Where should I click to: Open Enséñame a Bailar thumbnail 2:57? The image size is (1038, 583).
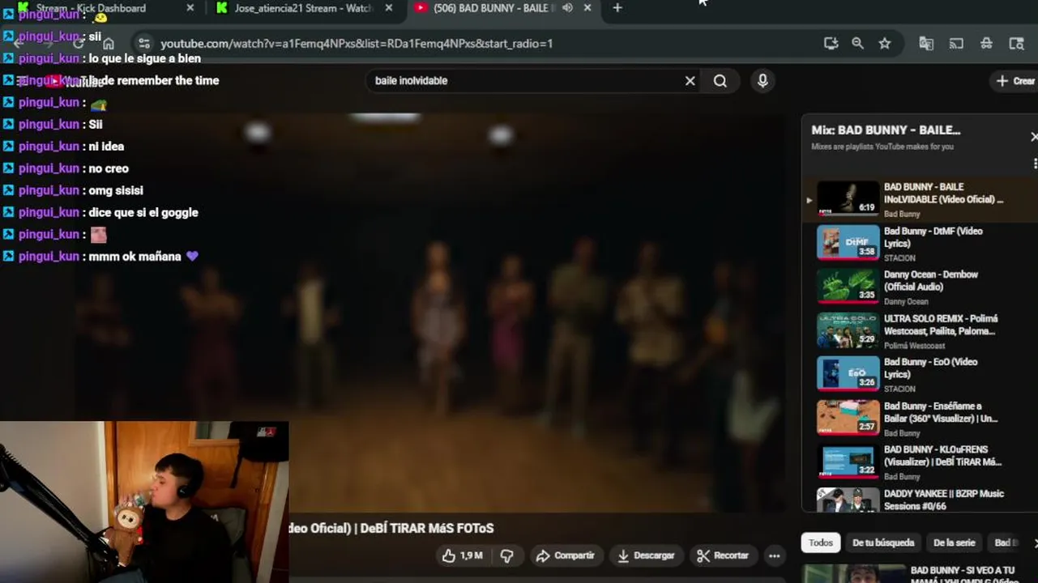coord(848,418)
